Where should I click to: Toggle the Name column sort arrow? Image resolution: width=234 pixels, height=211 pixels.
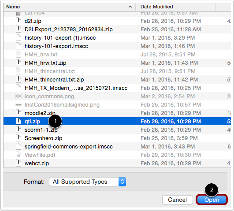pos(130,7)
